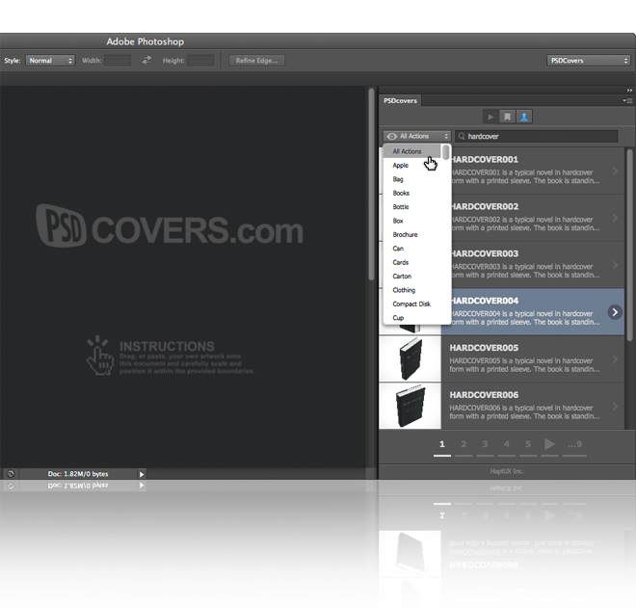Choose Can from the category list
This screenshot has height=608, width=636.
398,249
